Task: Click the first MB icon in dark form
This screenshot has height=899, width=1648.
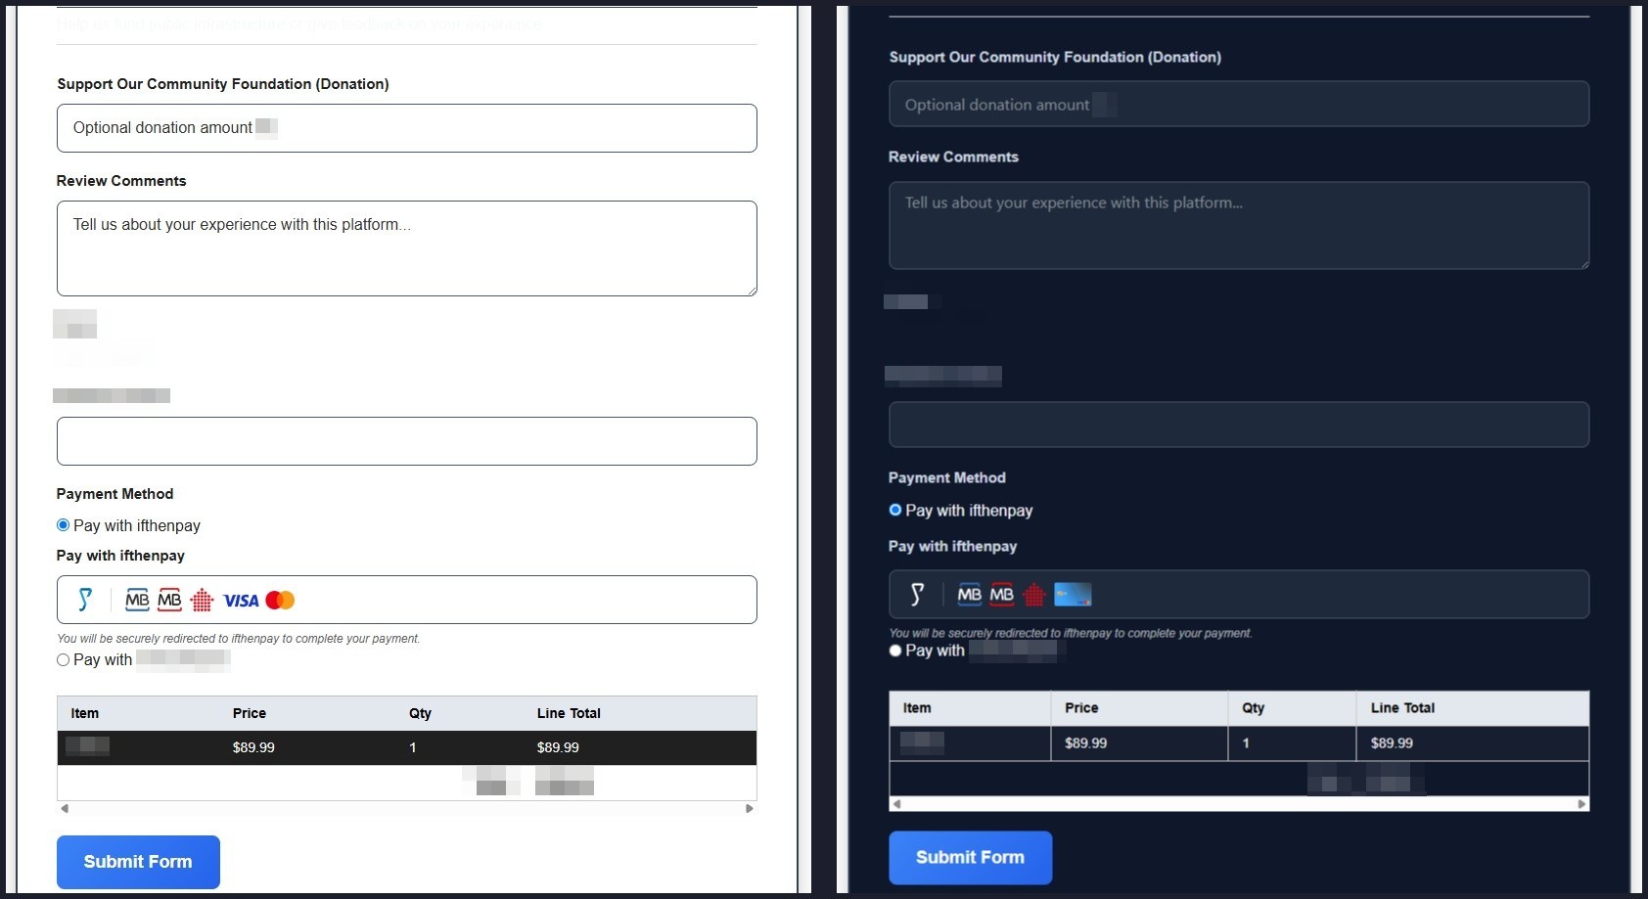Action: click(970, 594)
